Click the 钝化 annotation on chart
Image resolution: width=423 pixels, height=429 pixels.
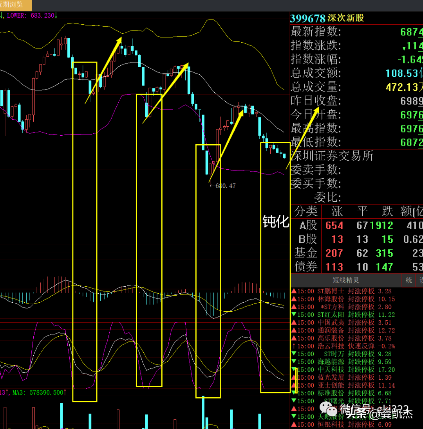click(275, 222)
